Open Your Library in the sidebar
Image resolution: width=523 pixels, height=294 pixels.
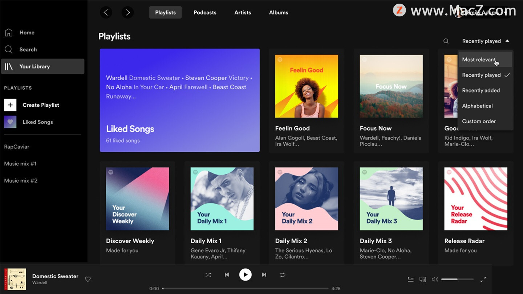point(43,66)
